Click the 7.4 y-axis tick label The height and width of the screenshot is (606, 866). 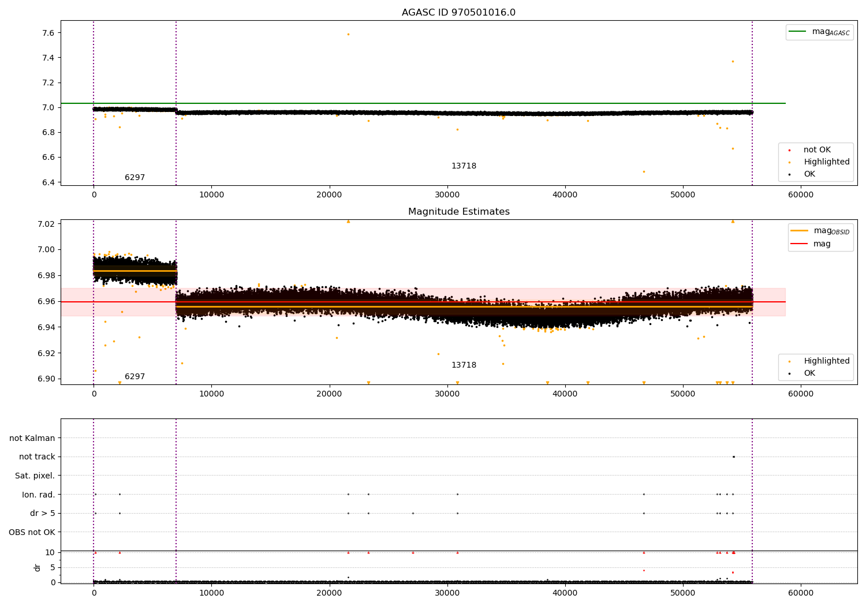tap(48, 58)
